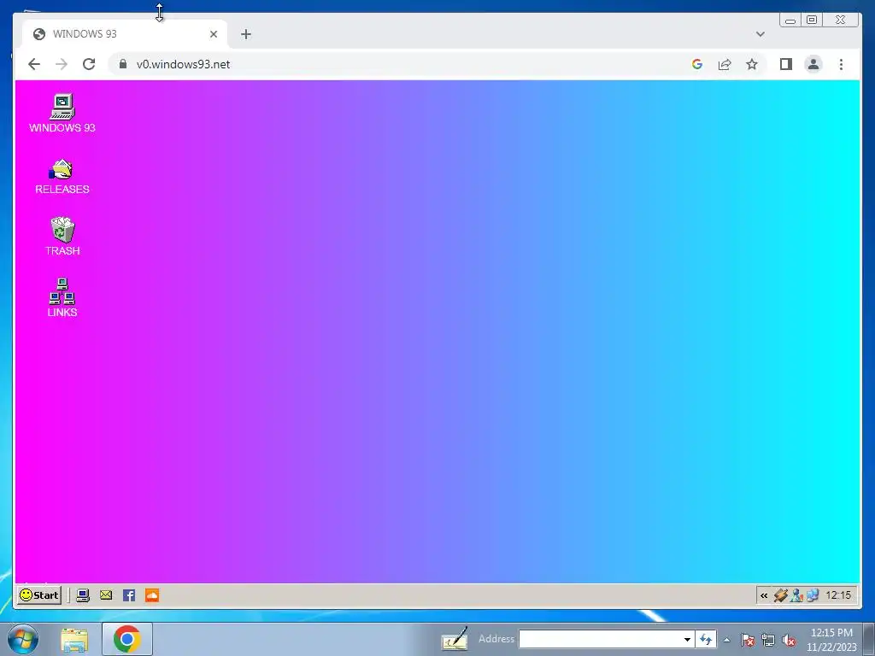Screen dimensions: 875x656
Task: Close the WINDOWS 93 tab
Action: click(x=213, y=34)
